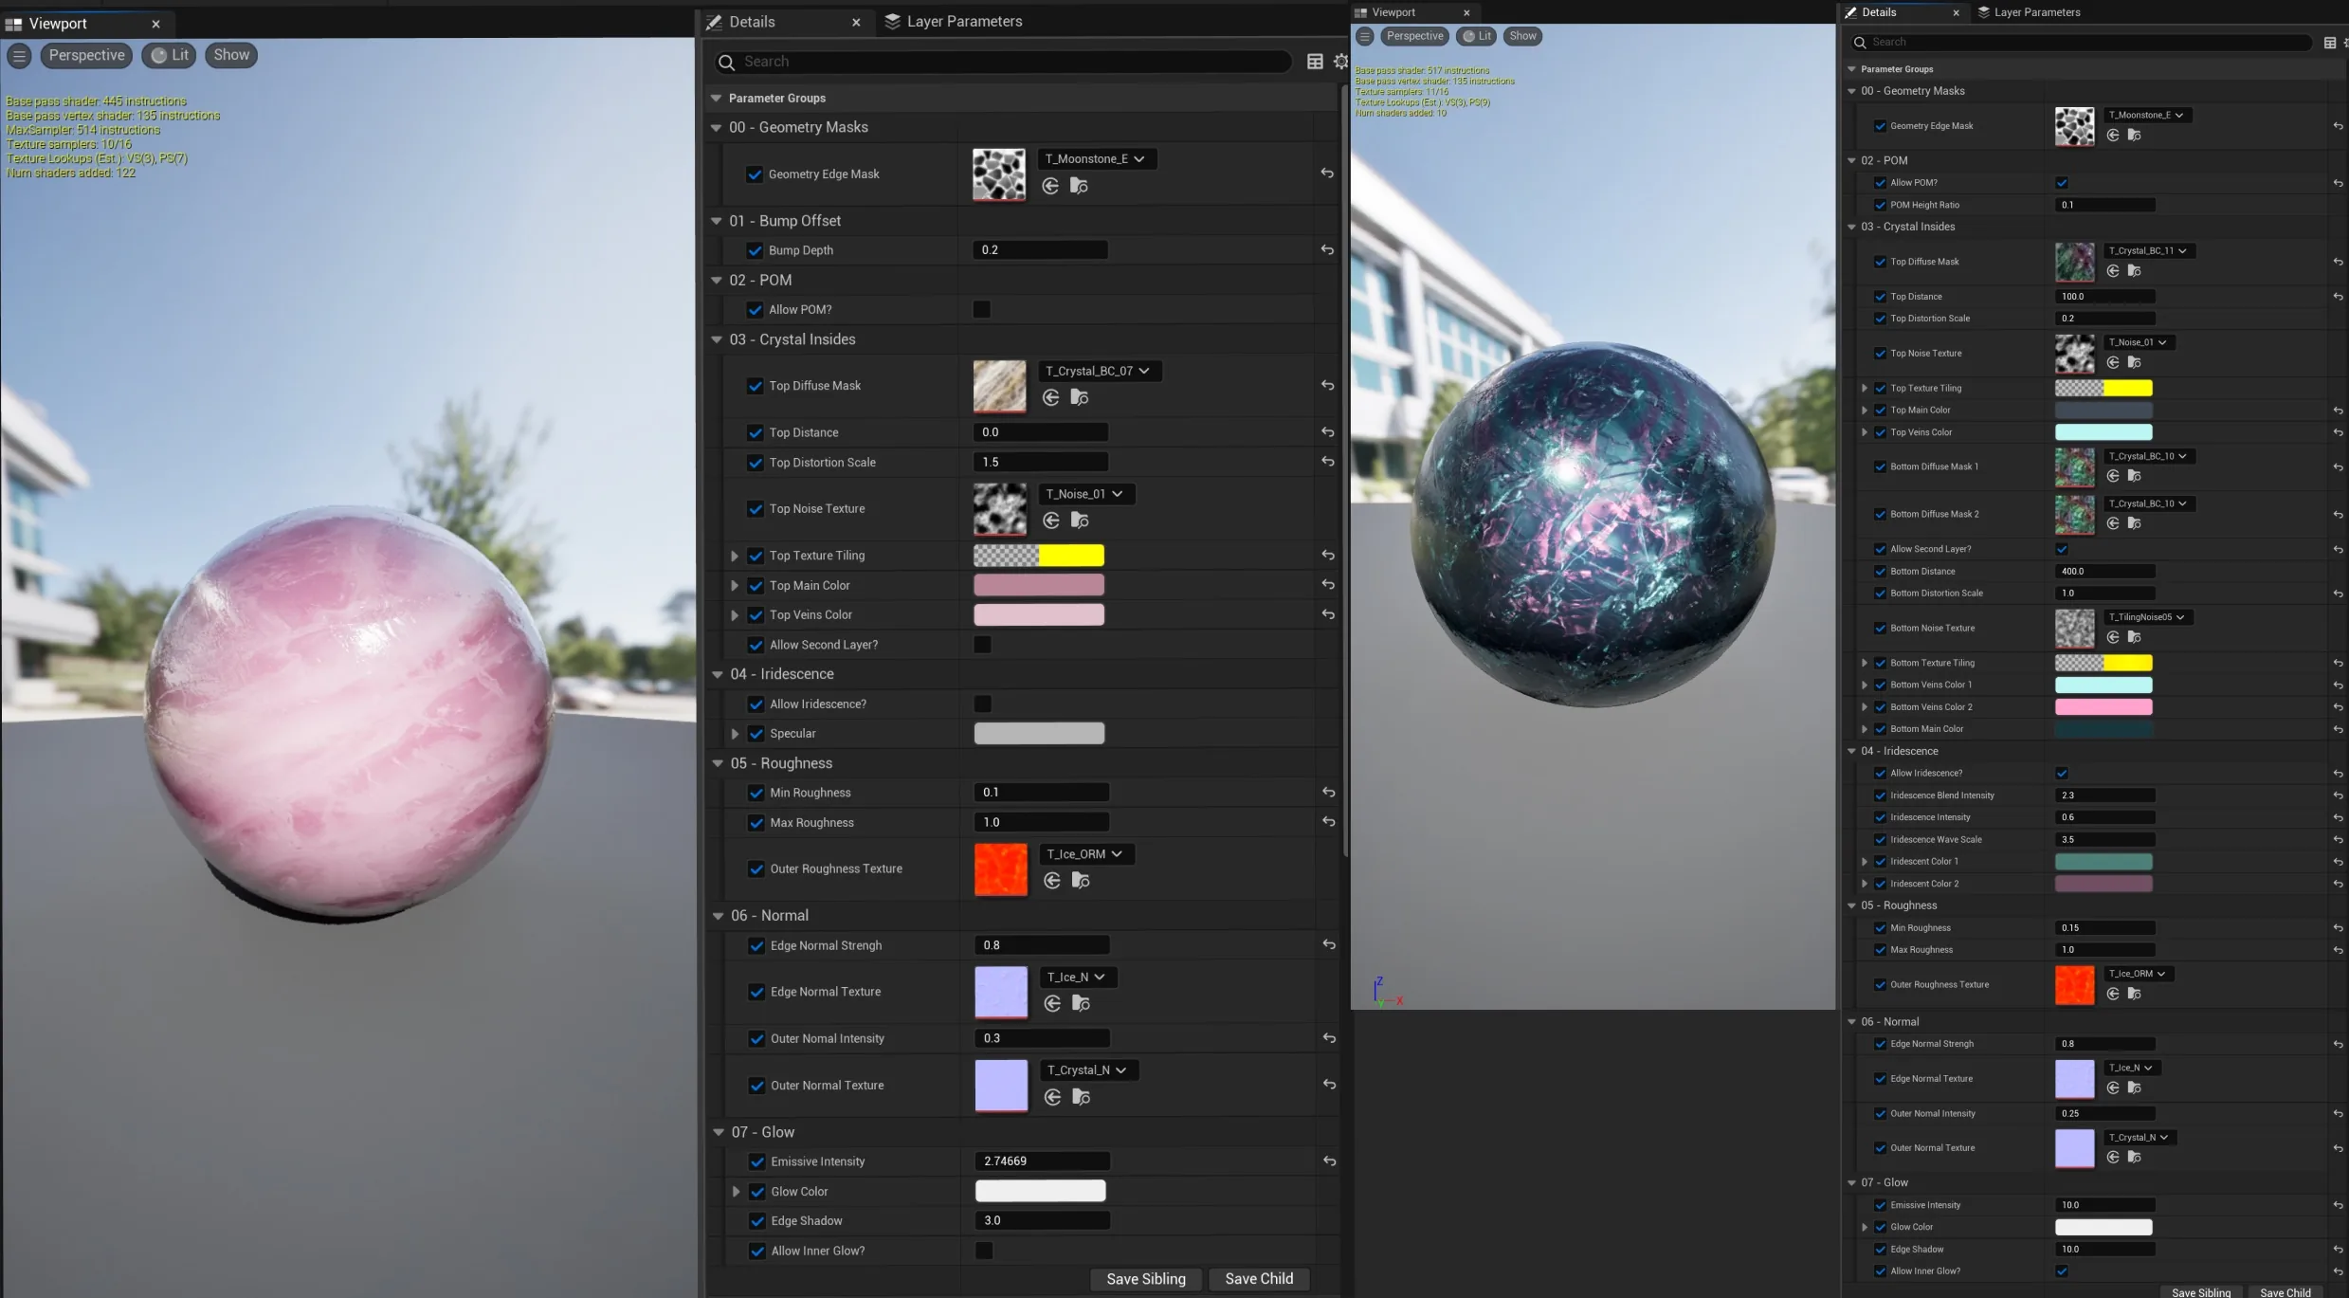Browse to T_Crystal_N Outer Normal Texture (left panel)
The height and width of the screenshot is (1298, 2349).
click(x=1081, y=1097)
